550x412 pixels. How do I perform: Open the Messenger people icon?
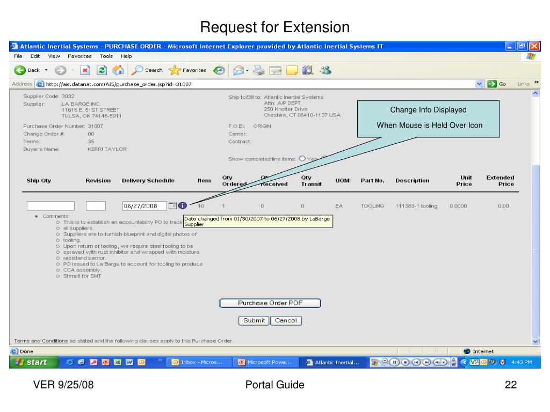click(x=325, y=70)
